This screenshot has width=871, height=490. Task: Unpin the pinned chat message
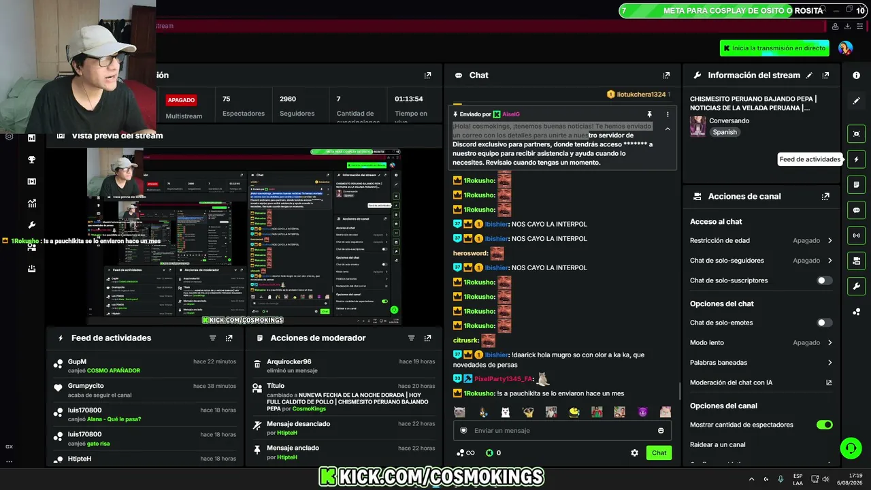[x=649, y=114]
